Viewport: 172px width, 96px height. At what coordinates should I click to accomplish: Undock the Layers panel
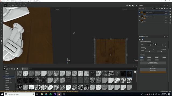(x=164, y=6)
